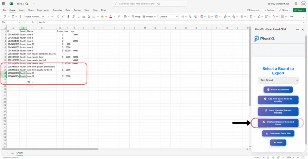308x159 pixels.
Task: Toggle Italic formatting
Action: pos(73,17)
